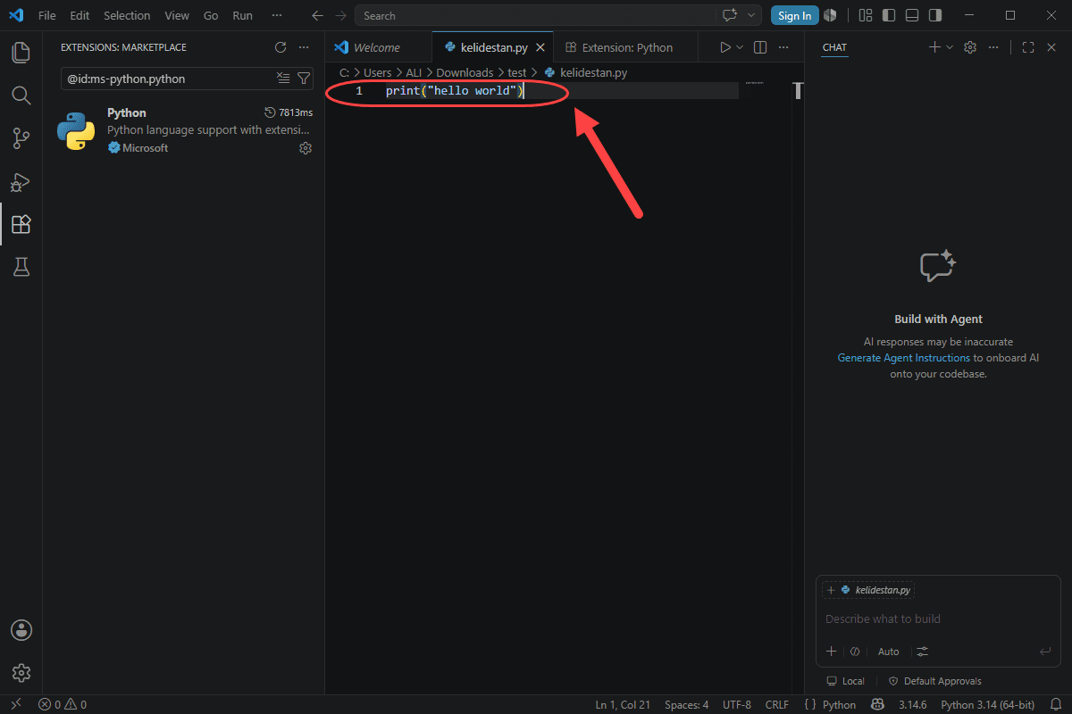Open the Extensions view in activity bar
This screenshot has height=714, width=1072.
[21, 224]
